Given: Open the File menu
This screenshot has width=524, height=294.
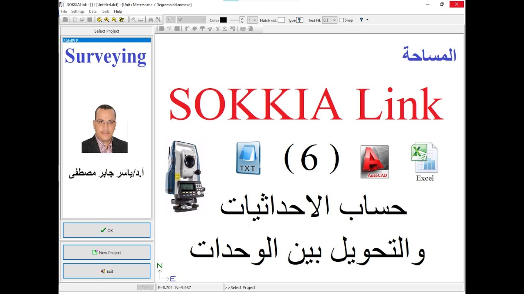Looking at the screenshot, I should click(x=64, y=11).
